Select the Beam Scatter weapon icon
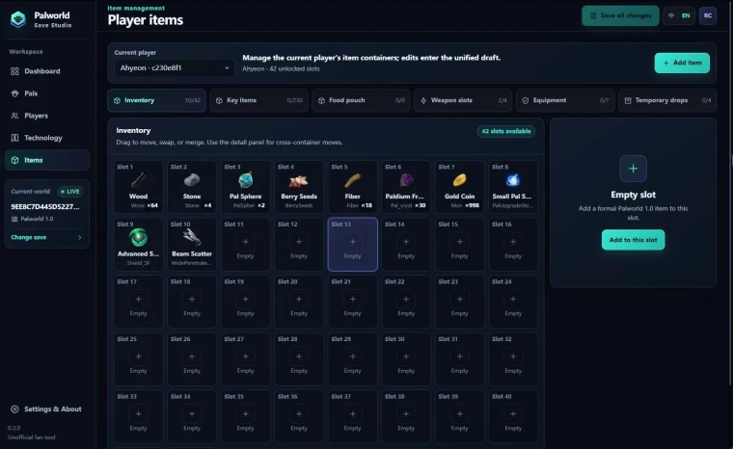Image resolution: width=733 pixels, height=449 pixels. click(192, 238)
